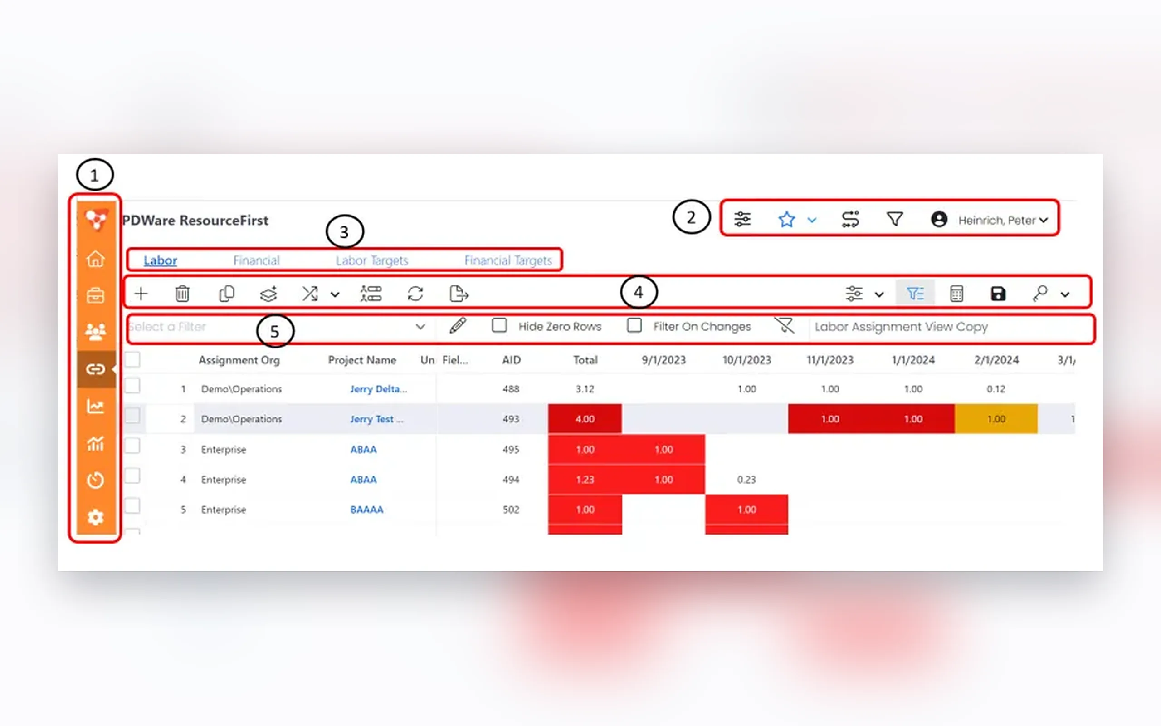Click the shuffle arrows toolbar icon

[310, 294]
